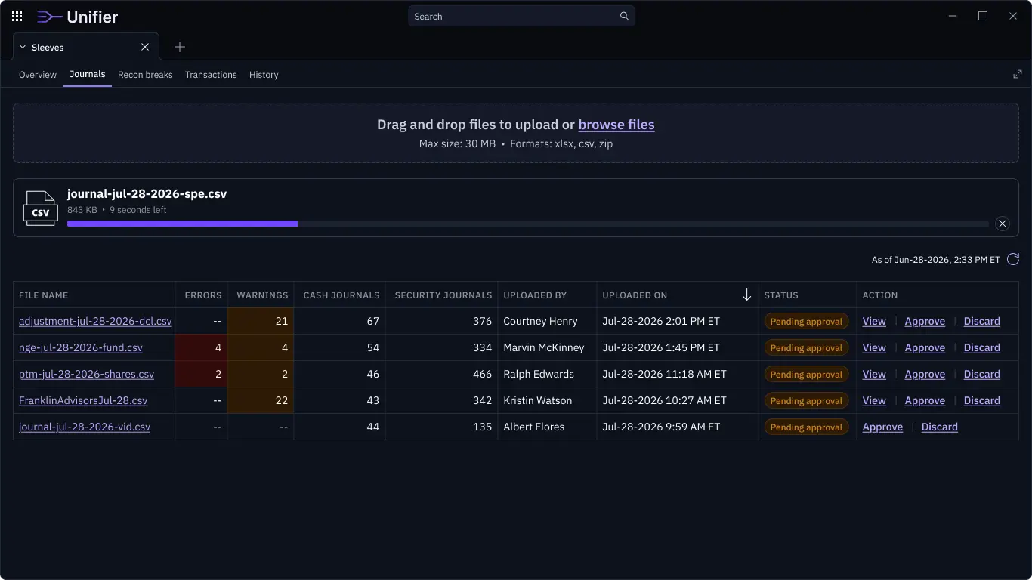Open ptm-jul-28-2026-shares.csv file

click(x=86, y=374)
